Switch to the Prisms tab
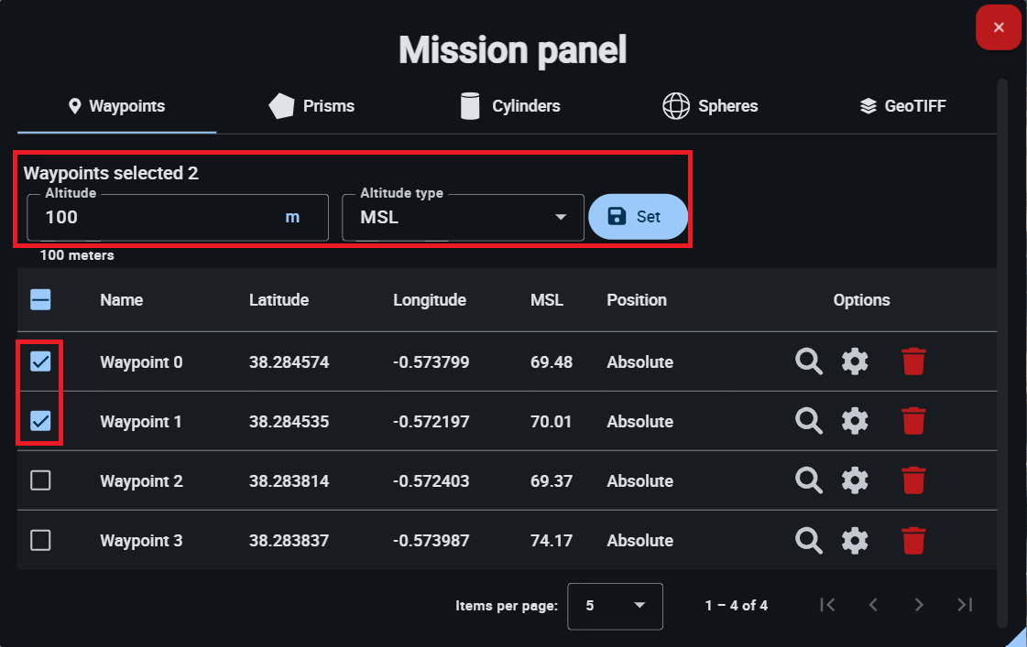 [x=311, y=106]
